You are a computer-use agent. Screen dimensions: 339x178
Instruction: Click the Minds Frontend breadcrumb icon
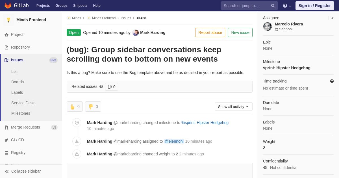89,18
